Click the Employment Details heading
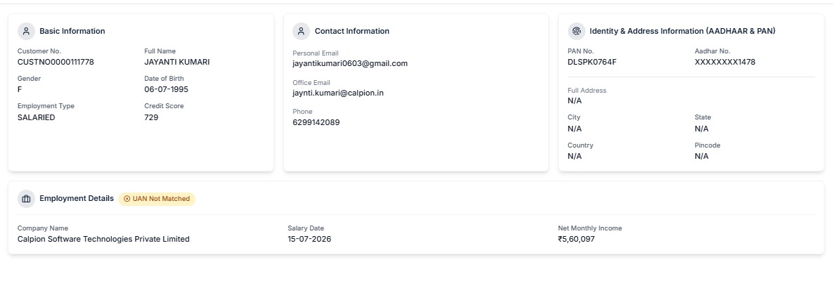This screenshot has height=293, width=833. point(77,199)
